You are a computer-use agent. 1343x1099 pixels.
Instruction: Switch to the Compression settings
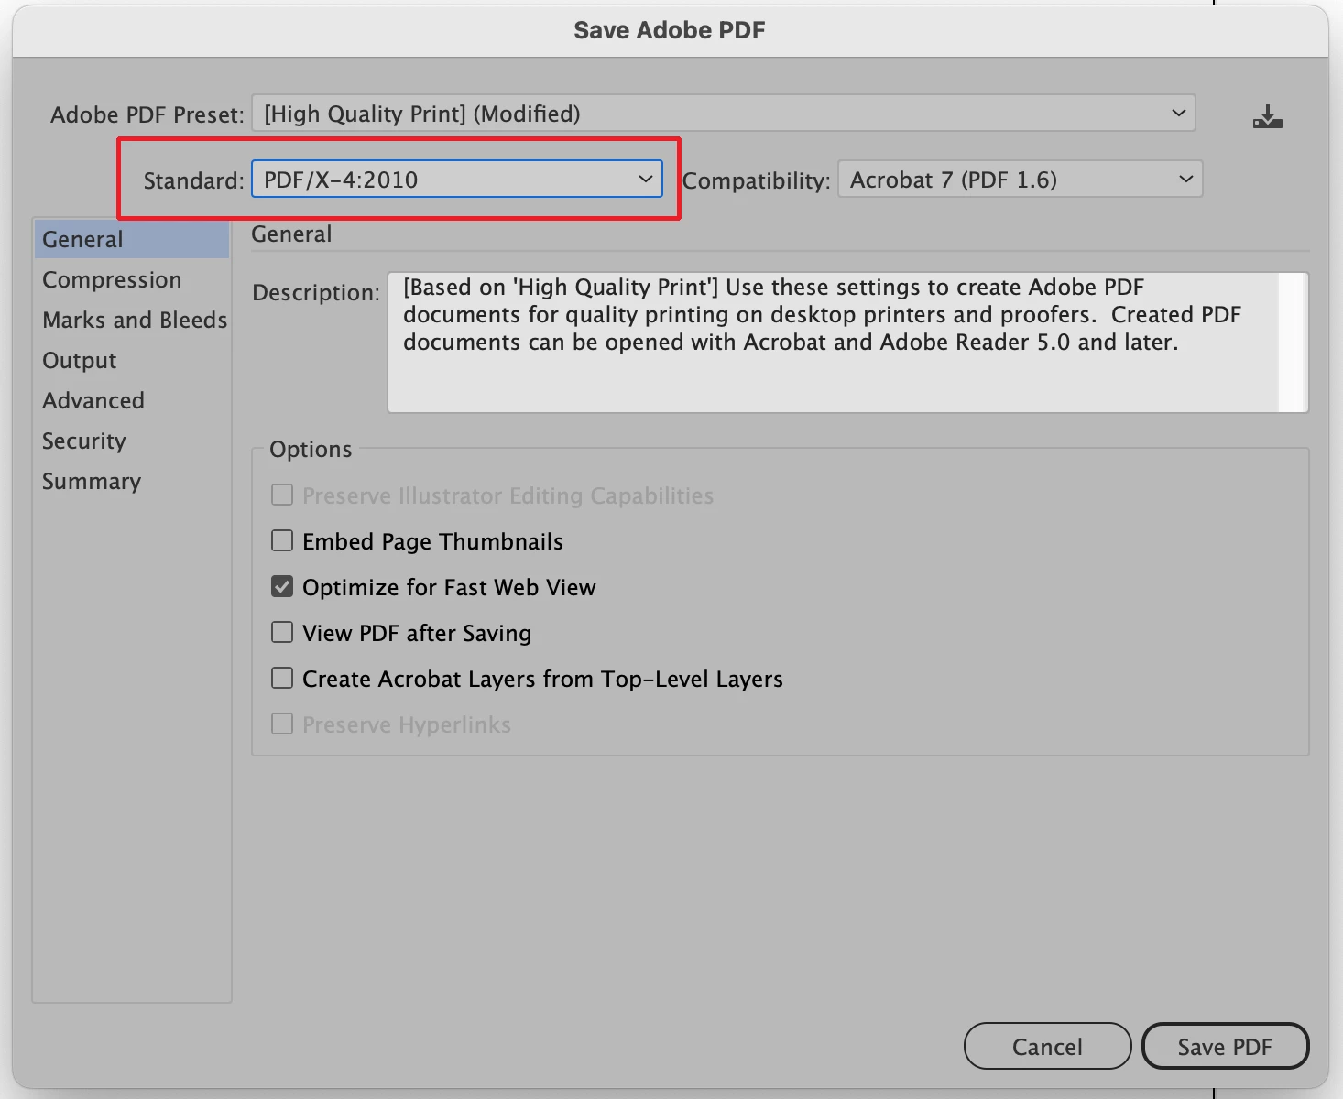coord(132,280)
